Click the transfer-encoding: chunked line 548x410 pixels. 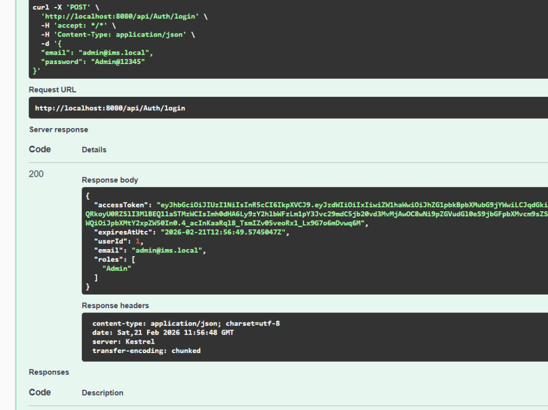[146, 351]
